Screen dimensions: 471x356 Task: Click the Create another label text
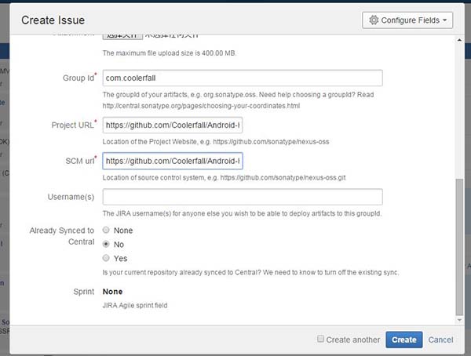click(x=352, y=340)
